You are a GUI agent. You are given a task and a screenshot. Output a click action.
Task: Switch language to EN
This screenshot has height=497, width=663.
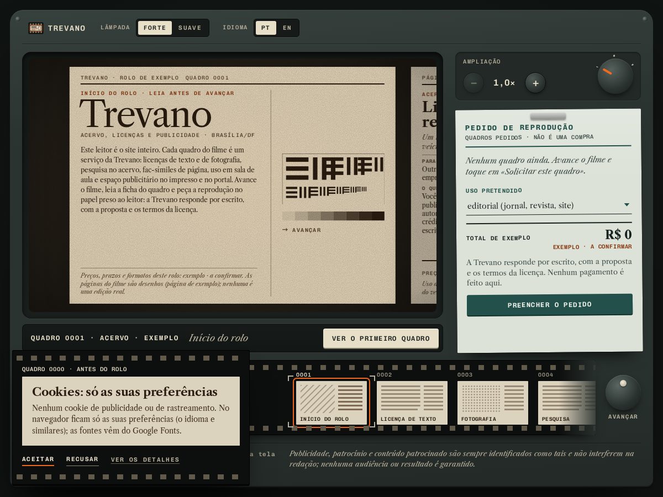(x=287, y=28)
